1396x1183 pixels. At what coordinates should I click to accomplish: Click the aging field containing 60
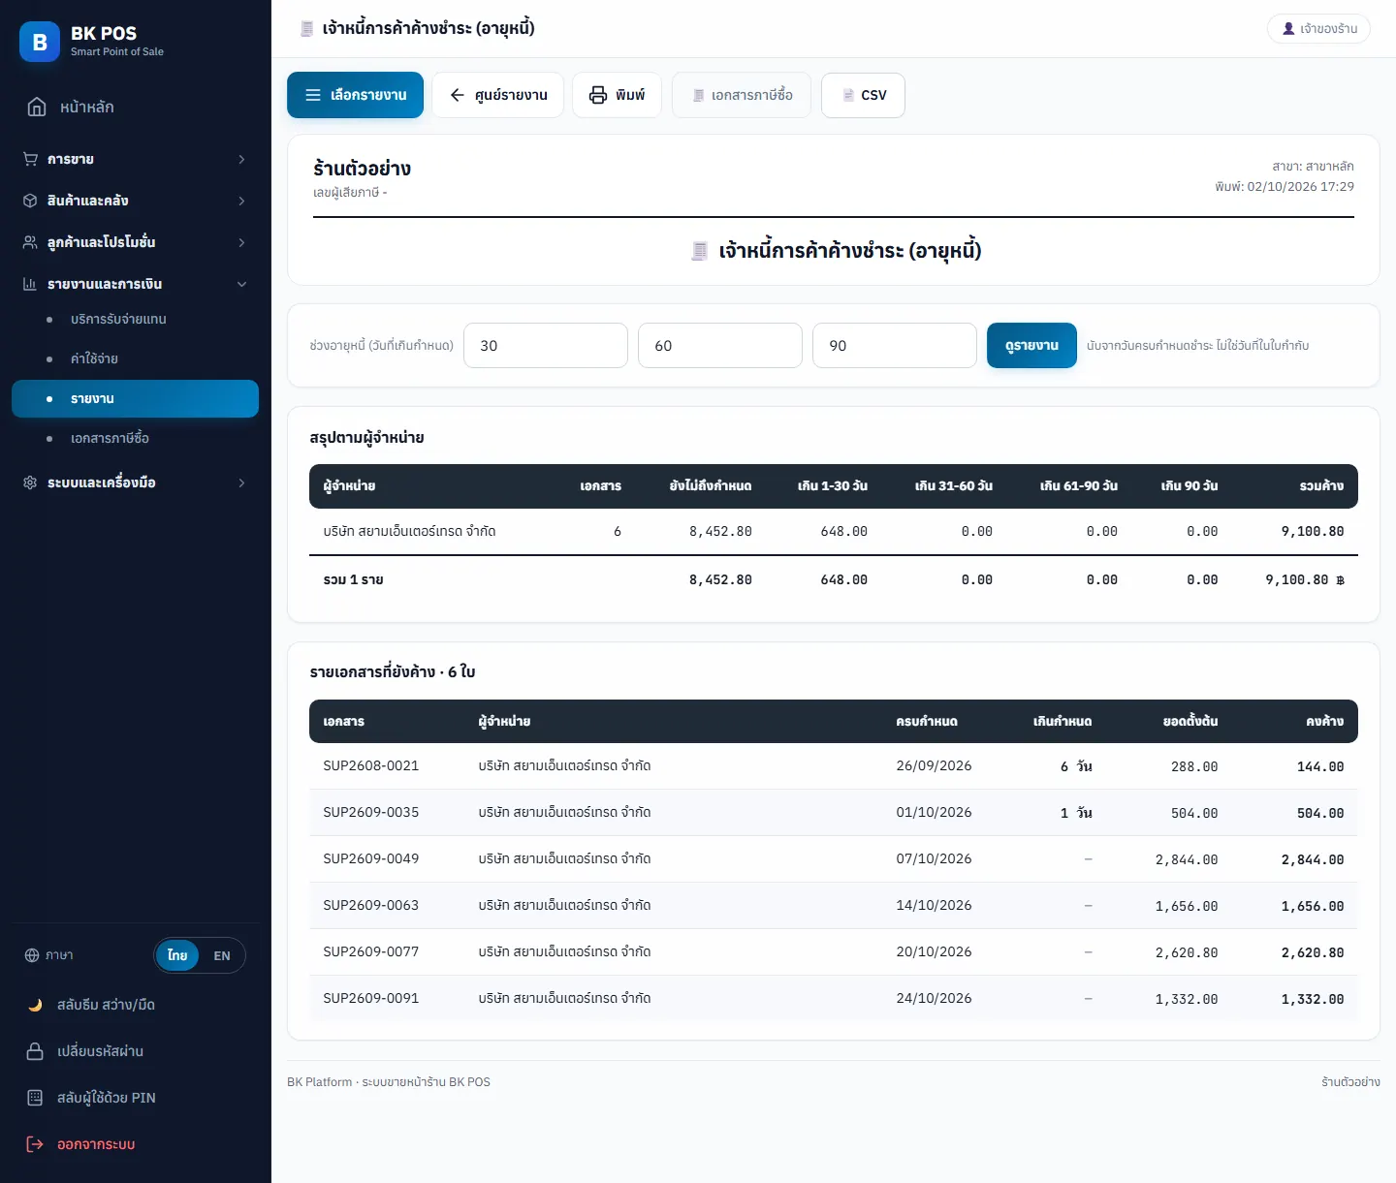720,345
